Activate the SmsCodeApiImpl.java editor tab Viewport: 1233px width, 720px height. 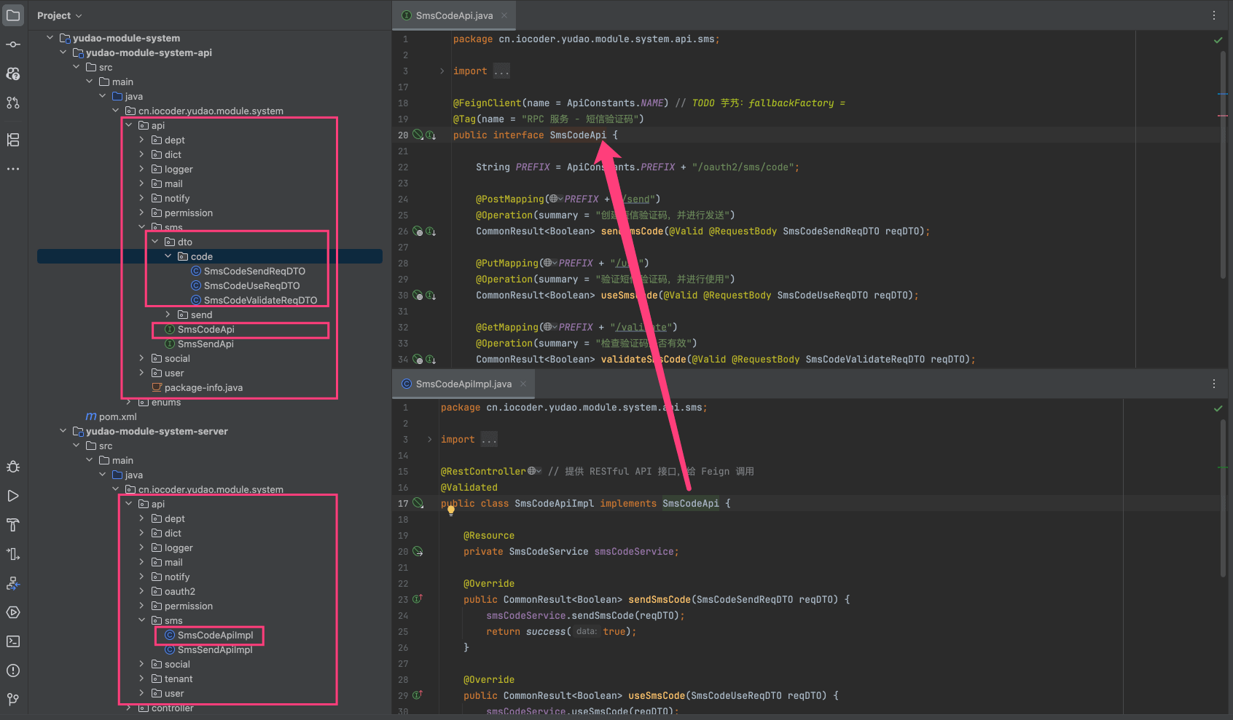[x=463, y=384]
